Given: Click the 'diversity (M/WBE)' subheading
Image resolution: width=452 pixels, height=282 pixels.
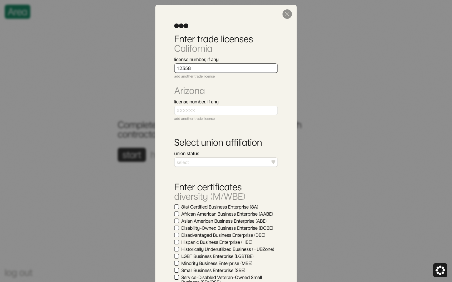Looking at the screenshot, I should coord(210,197).
